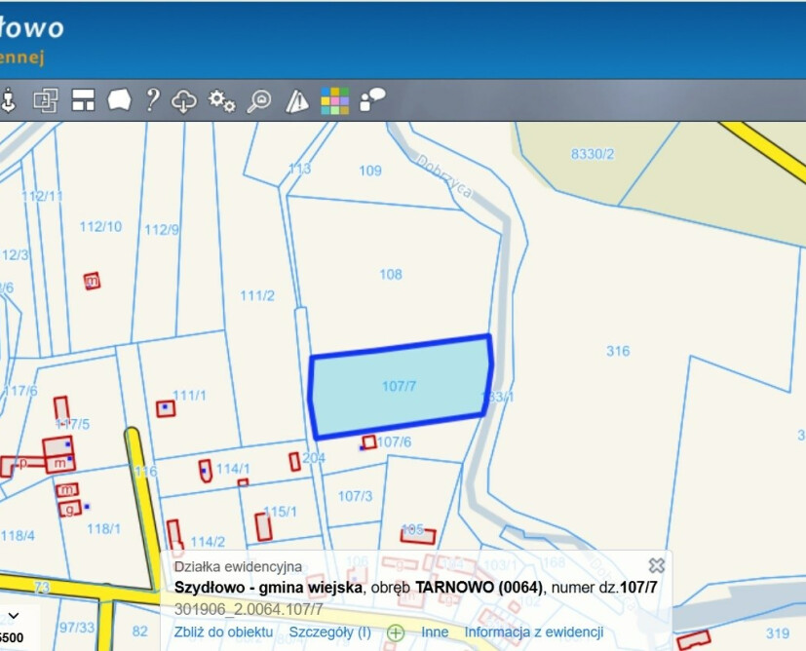Click the warning triangle icon
Image resolution: width=806 pixels, height=651 pixels.
[297, 100]
